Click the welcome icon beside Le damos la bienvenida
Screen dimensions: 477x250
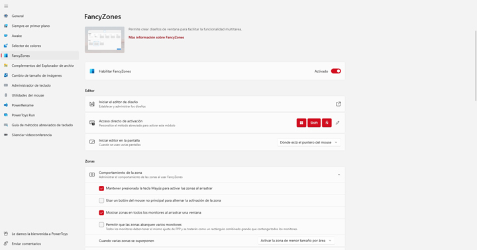[x=6, y=234]
